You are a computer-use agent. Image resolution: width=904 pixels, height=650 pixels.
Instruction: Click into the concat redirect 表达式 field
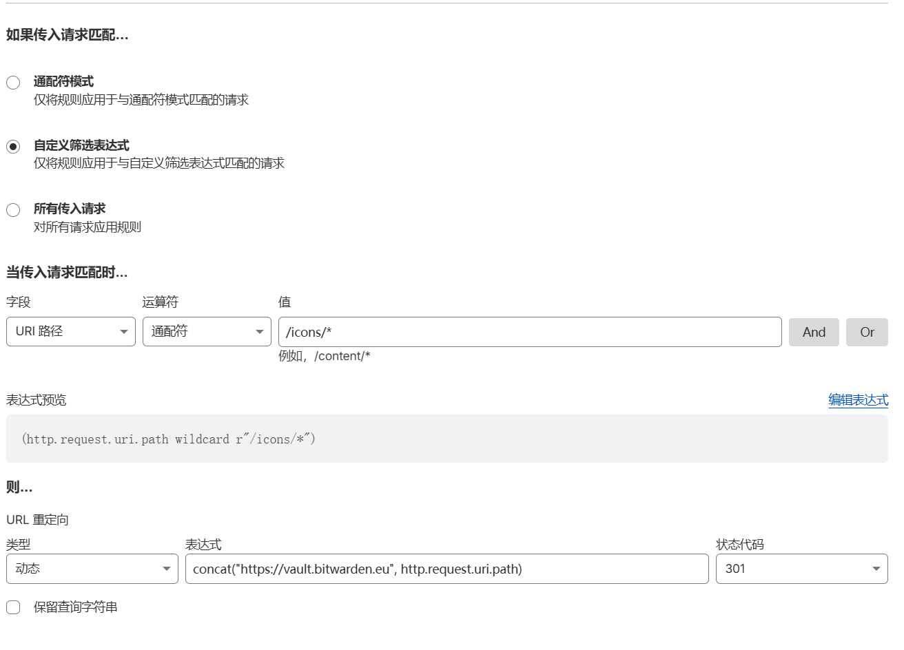coord(447,569)
